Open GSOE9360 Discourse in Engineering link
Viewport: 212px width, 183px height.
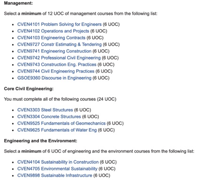[54, 78]
